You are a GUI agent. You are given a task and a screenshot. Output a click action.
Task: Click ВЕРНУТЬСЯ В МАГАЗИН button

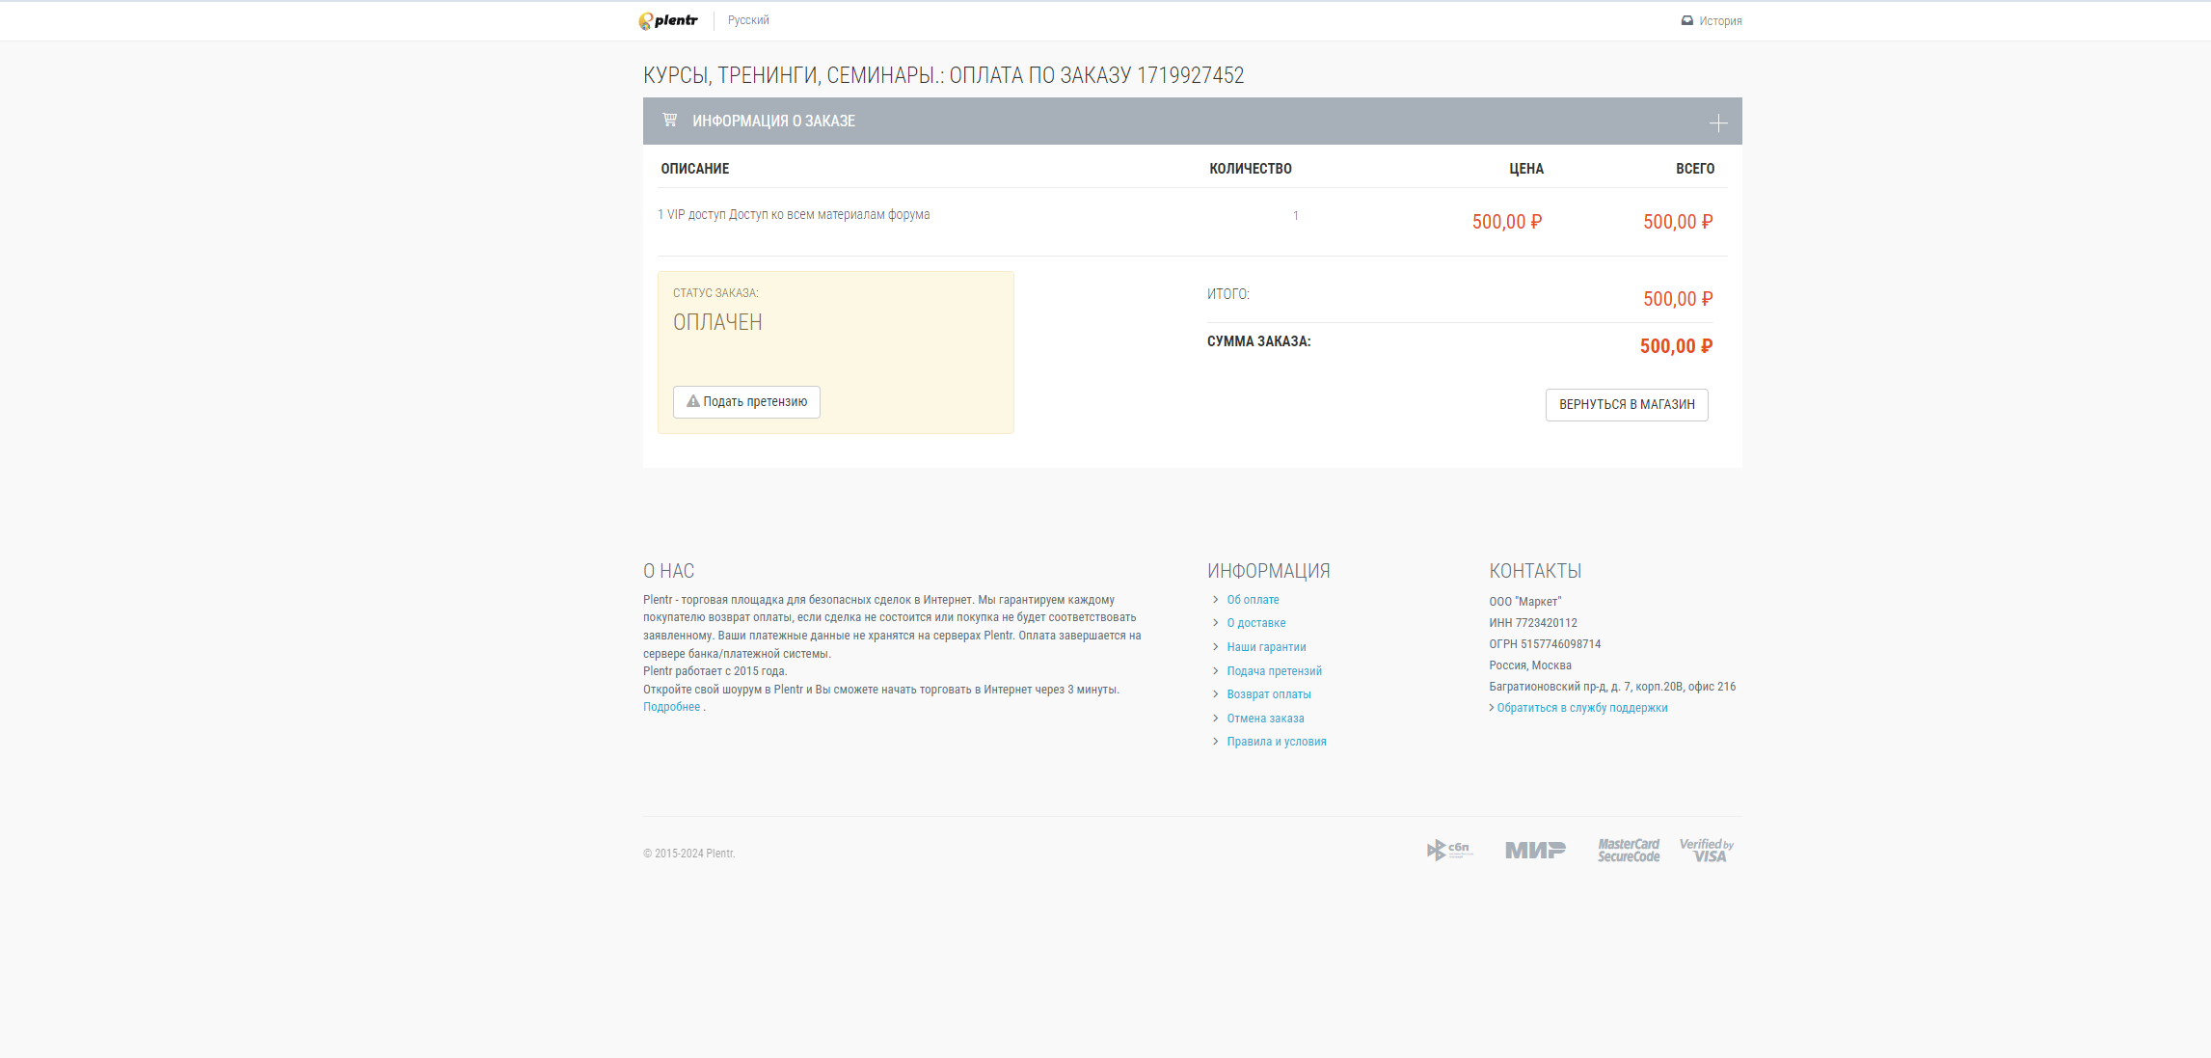[1627, 405]
